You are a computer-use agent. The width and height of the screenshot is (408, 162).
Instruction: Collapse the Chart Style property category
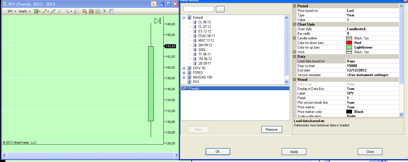point(294,24)
